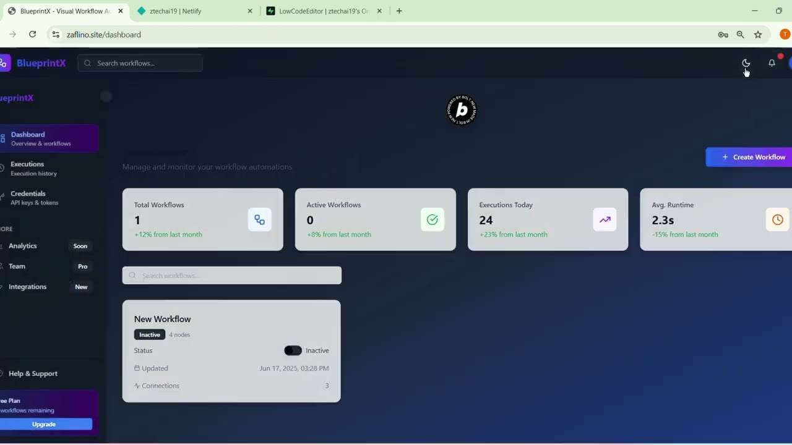The width and height of the screenshot is (792, 445).
Task: Click the plus icon on Create Workflow
Action: point(725,157)
